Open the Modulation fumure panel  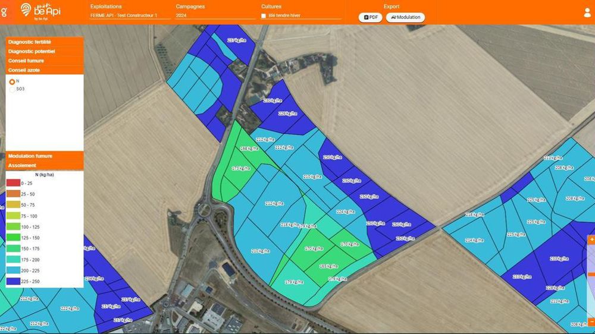(45, 156)
